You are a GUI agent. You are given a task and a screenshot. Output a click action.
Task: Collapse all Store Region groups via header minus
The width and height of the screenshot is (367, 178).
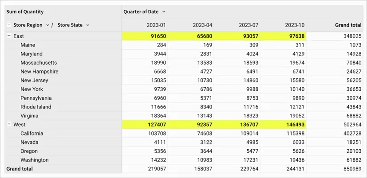(x=9, y=25)
